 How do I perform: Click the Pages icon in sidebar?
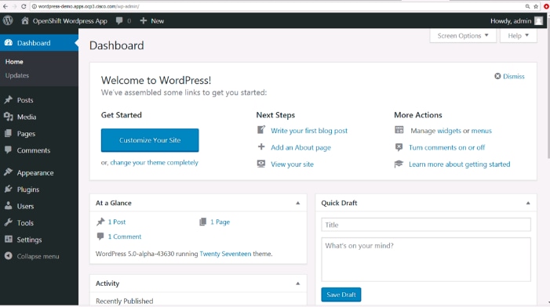pos(9,133)
